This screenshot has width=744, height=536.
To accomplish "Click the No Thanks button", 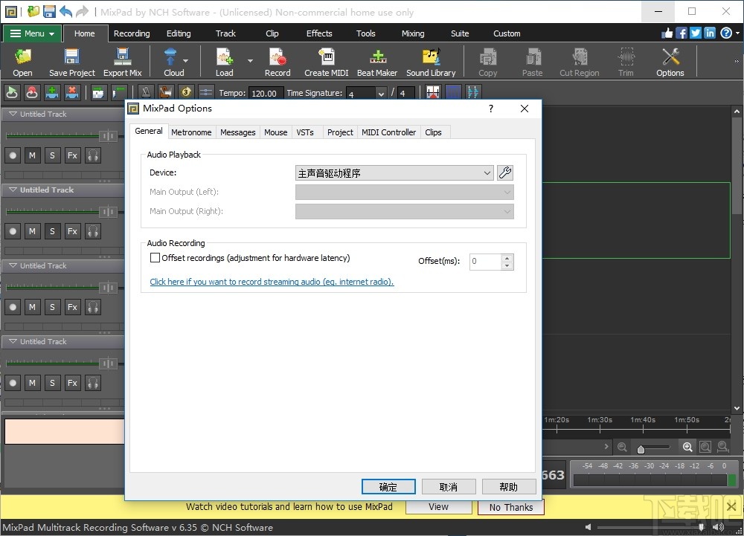I will point(510,507).
